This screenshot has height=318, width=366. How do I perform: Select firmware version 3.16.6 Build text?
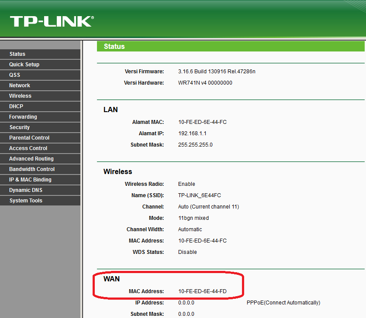coord(217,72)
